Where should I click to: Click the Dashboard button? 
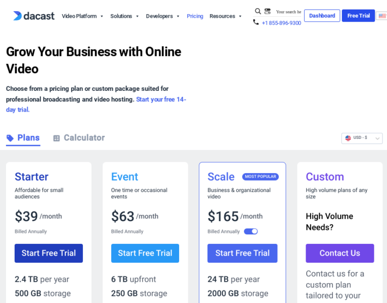(x=322, y=16)
